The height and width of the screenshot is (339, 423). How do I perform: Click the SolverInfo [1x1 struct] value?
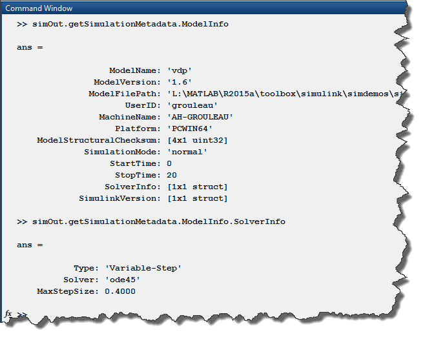(197, 187)
